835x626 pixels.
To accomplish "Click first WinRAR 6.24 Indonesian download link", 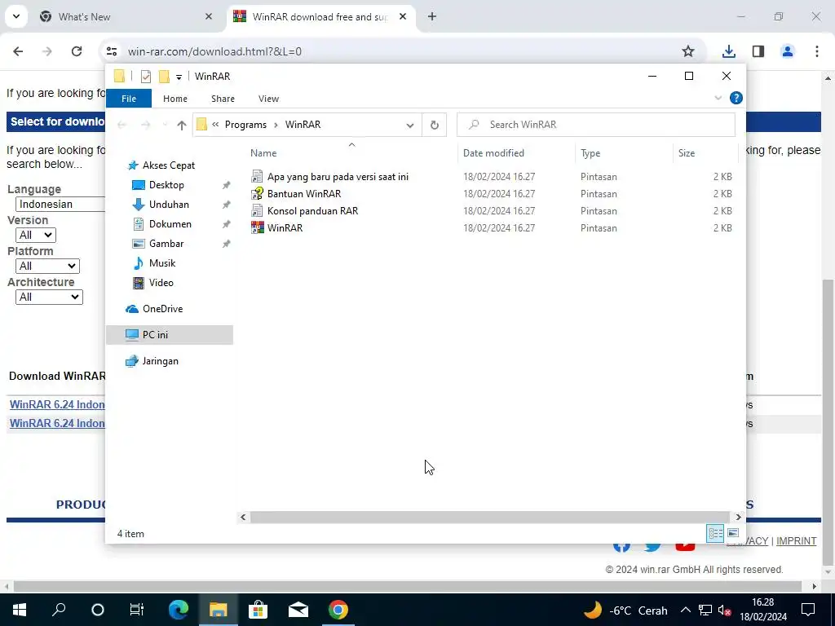I will (x=57, y=404).
